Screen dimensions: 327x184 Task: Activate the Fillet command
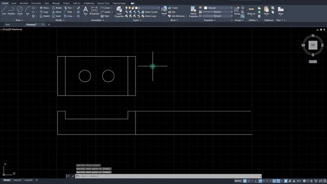coord(68,12)
